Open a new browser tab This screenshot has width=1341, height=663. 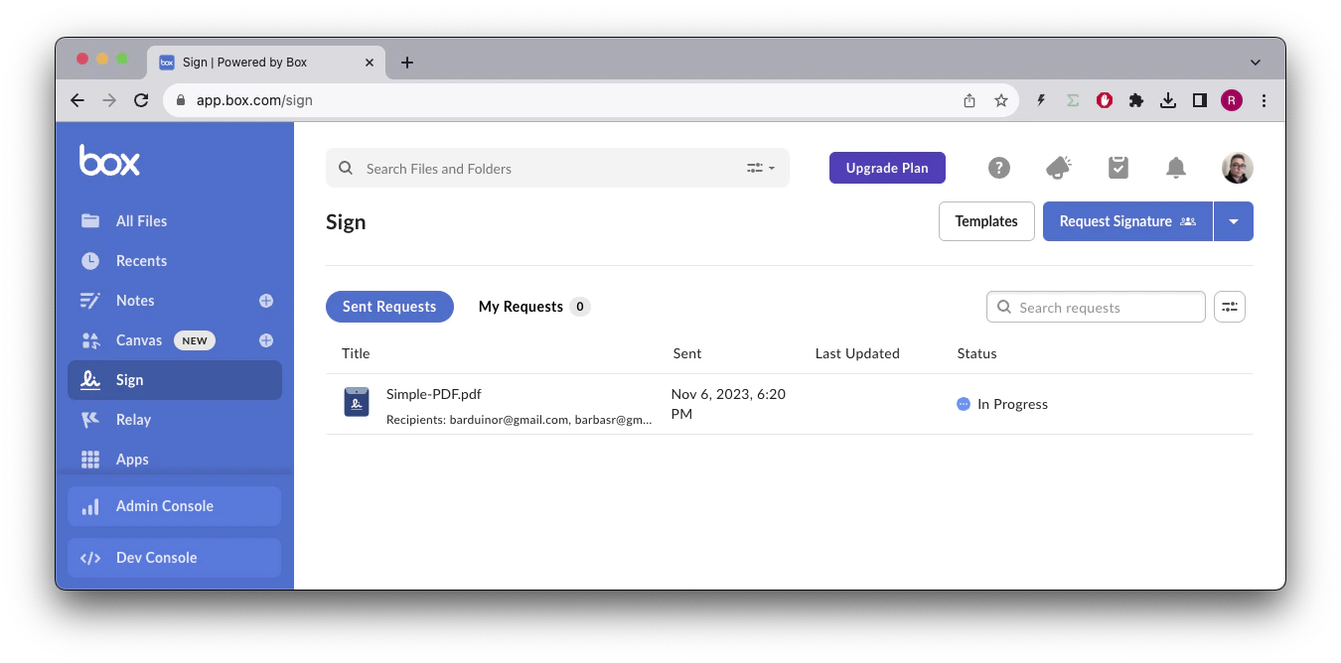click(x=406, y=63)
